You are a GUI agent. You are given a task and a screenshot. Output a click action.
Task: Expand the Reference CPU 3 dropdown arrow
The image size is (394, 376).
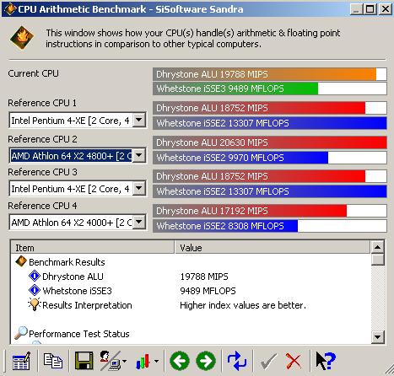point(138,189)
